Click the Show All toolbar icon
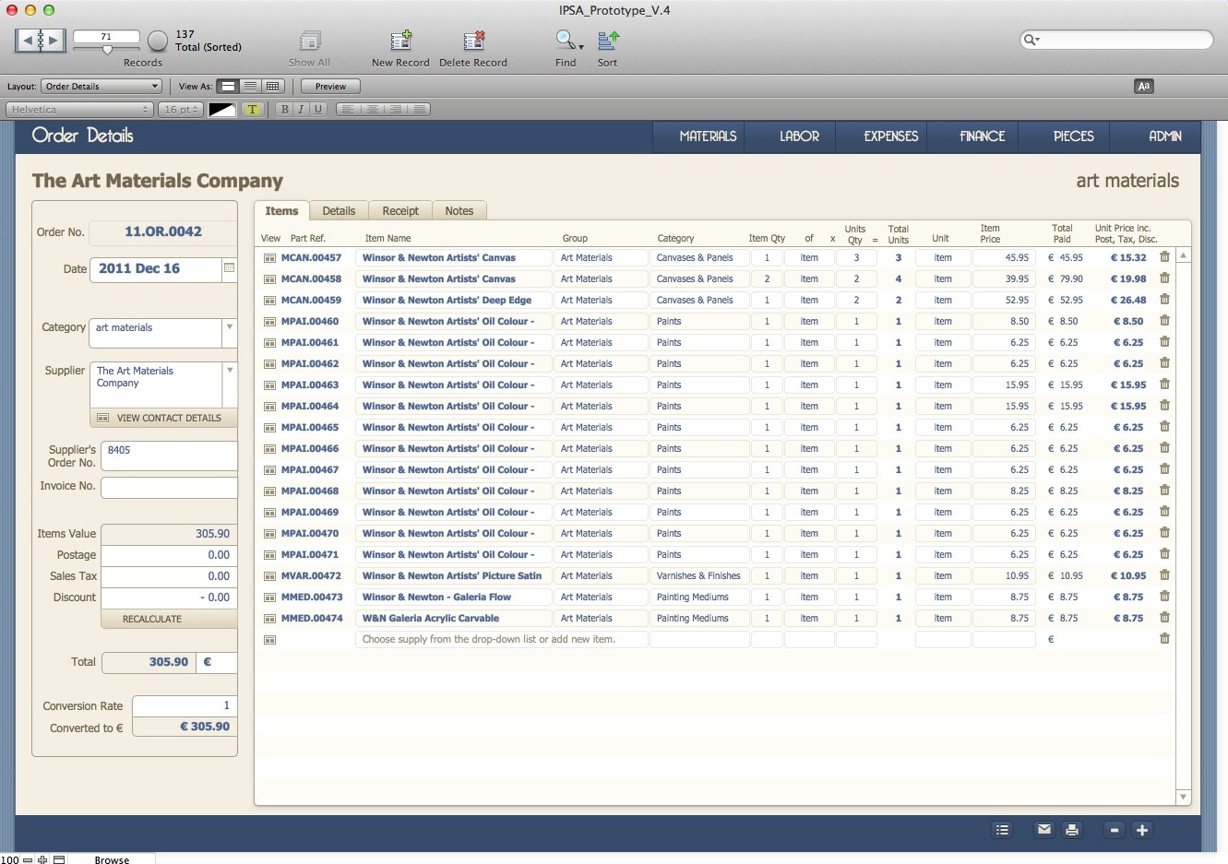The image size is (1228, 864). coord(309,41)
